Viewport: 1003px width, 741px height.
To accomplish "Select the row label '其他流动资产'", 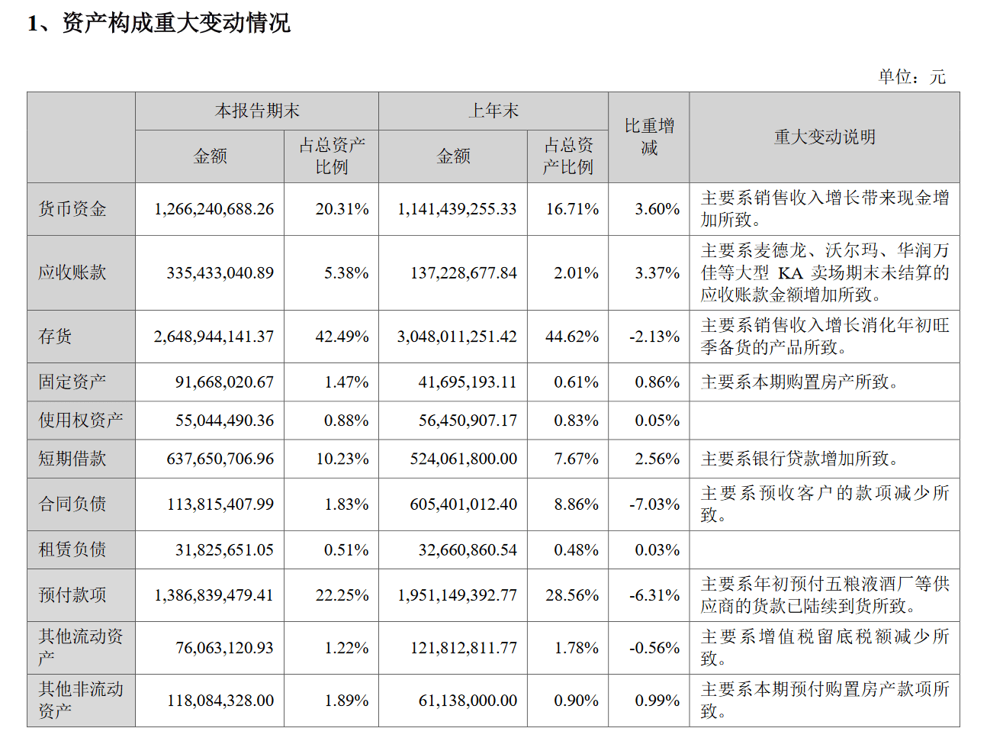I will (81, 647).
